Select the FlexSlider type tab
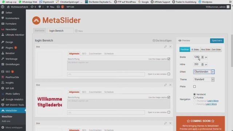233x131 pixels. (185, 49)
